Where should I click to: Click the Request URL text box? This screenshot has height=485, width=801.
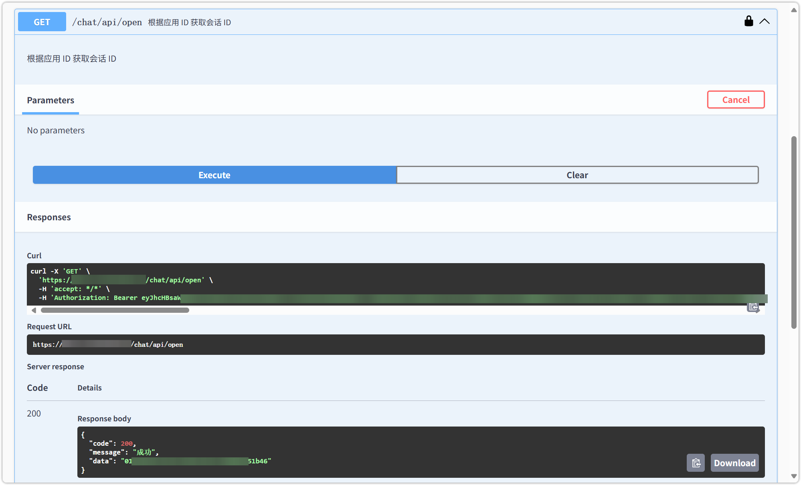[395, 344]
